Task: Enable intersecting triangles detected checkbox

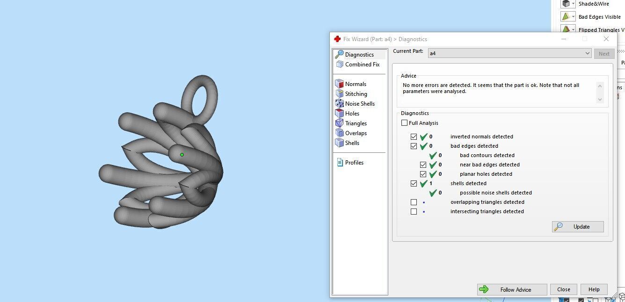Action: (414, 211)
